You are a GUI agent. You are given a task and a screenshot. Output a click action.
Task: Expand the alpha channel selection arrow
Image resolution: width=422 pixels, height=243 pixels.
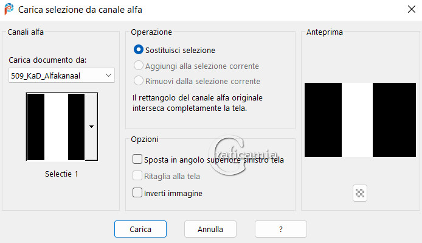pyautogui.click(x=91, y=127)
